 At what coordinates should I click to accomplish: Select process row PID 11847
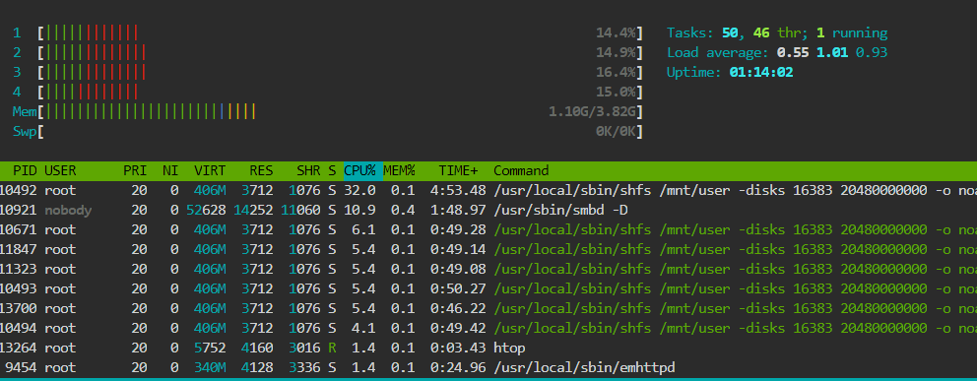[x=488, y=249]
